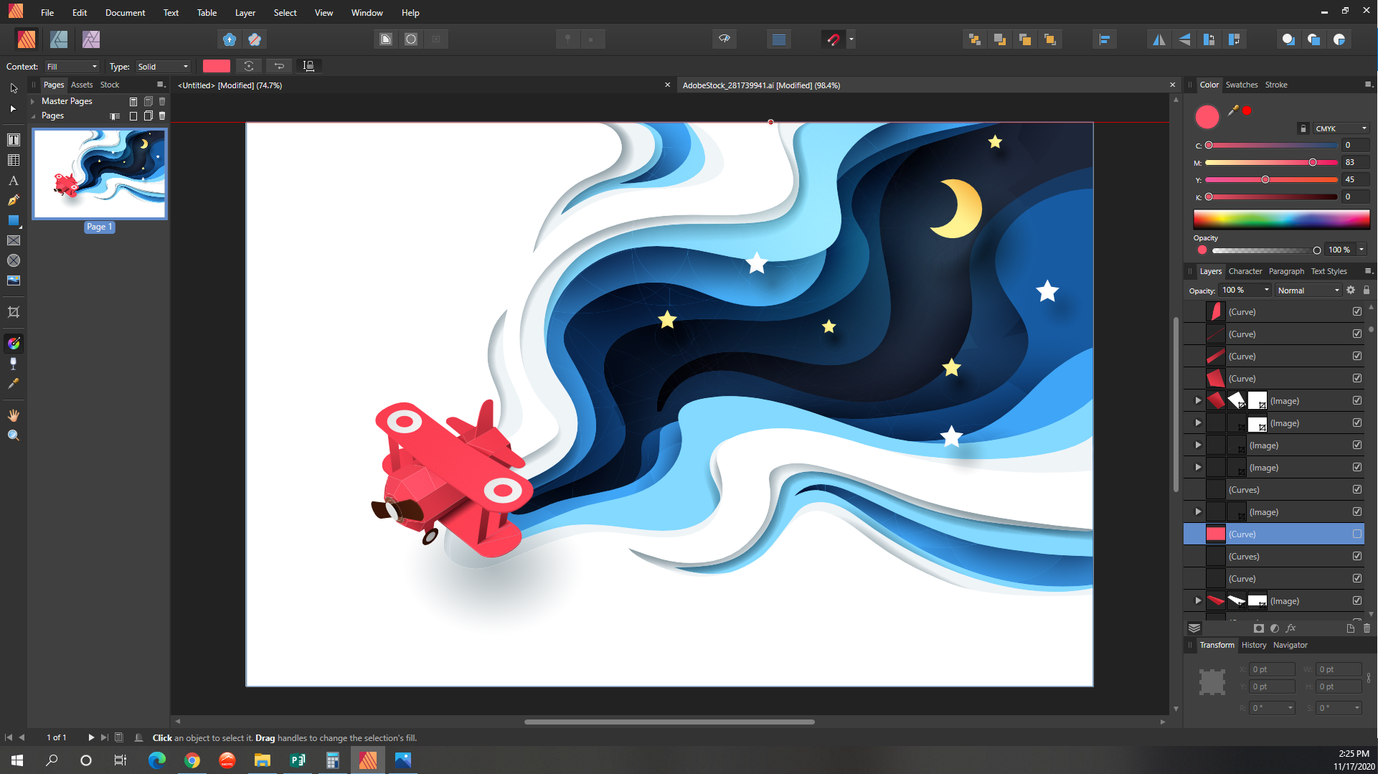Viewport: 1378px width, 774px height.
Task: Click the Move to Back arrange icon
Action: (x=975, y=39)
